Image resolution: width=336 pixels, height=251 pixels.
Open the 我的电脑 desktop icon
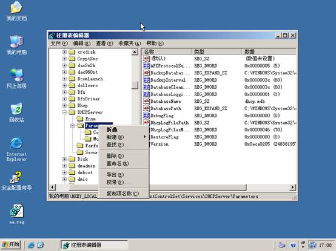click(x=16, y=45)
